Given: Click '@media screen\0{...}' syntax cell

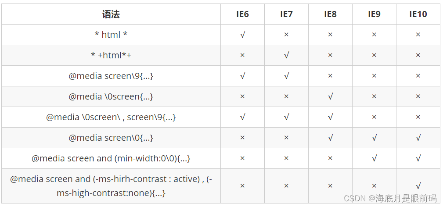Looking at the screenshot, I should pyautogui.click(x=111, y=138).
